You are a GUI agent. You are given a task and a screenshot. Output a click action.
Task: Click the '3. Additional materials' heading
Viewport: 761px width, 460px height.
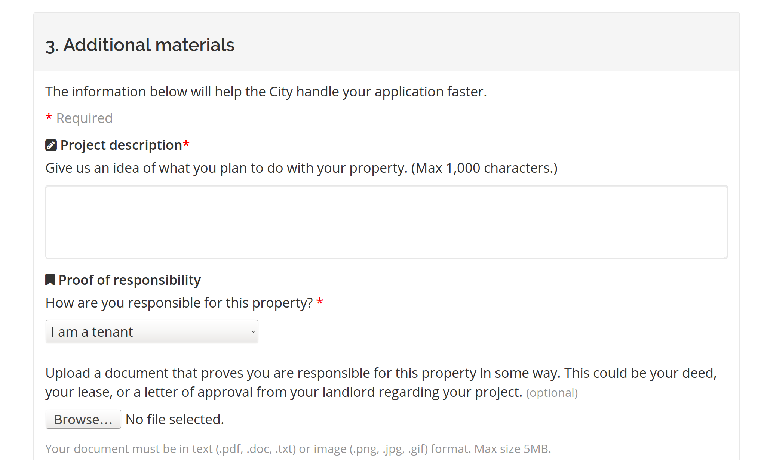(x=140, y=45)
